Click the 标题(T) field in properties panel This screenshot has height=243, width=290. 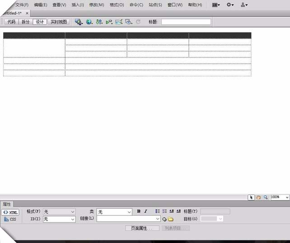click(x=215, y=211)
